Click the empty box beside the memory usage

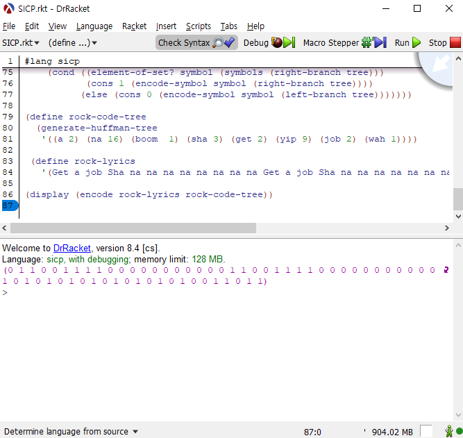pos(426,431)
